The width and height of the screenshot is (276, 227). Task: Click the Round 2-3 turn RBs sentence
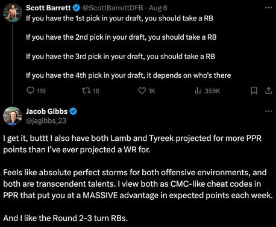tap(66, 218)
